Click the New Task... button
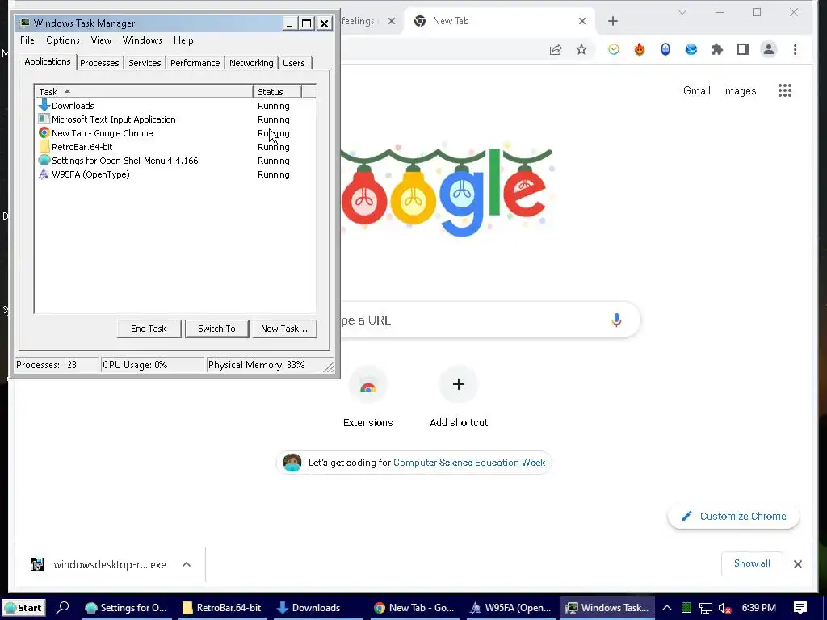Viewport: 827px width, 620px height. [284, 329]
